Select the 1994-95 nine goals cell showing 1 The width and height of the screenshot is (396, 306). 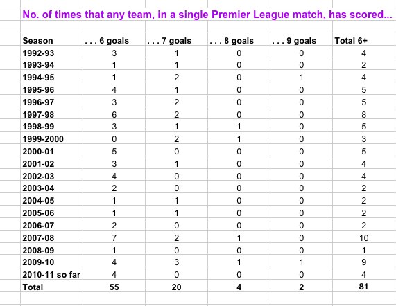(301, 77)
